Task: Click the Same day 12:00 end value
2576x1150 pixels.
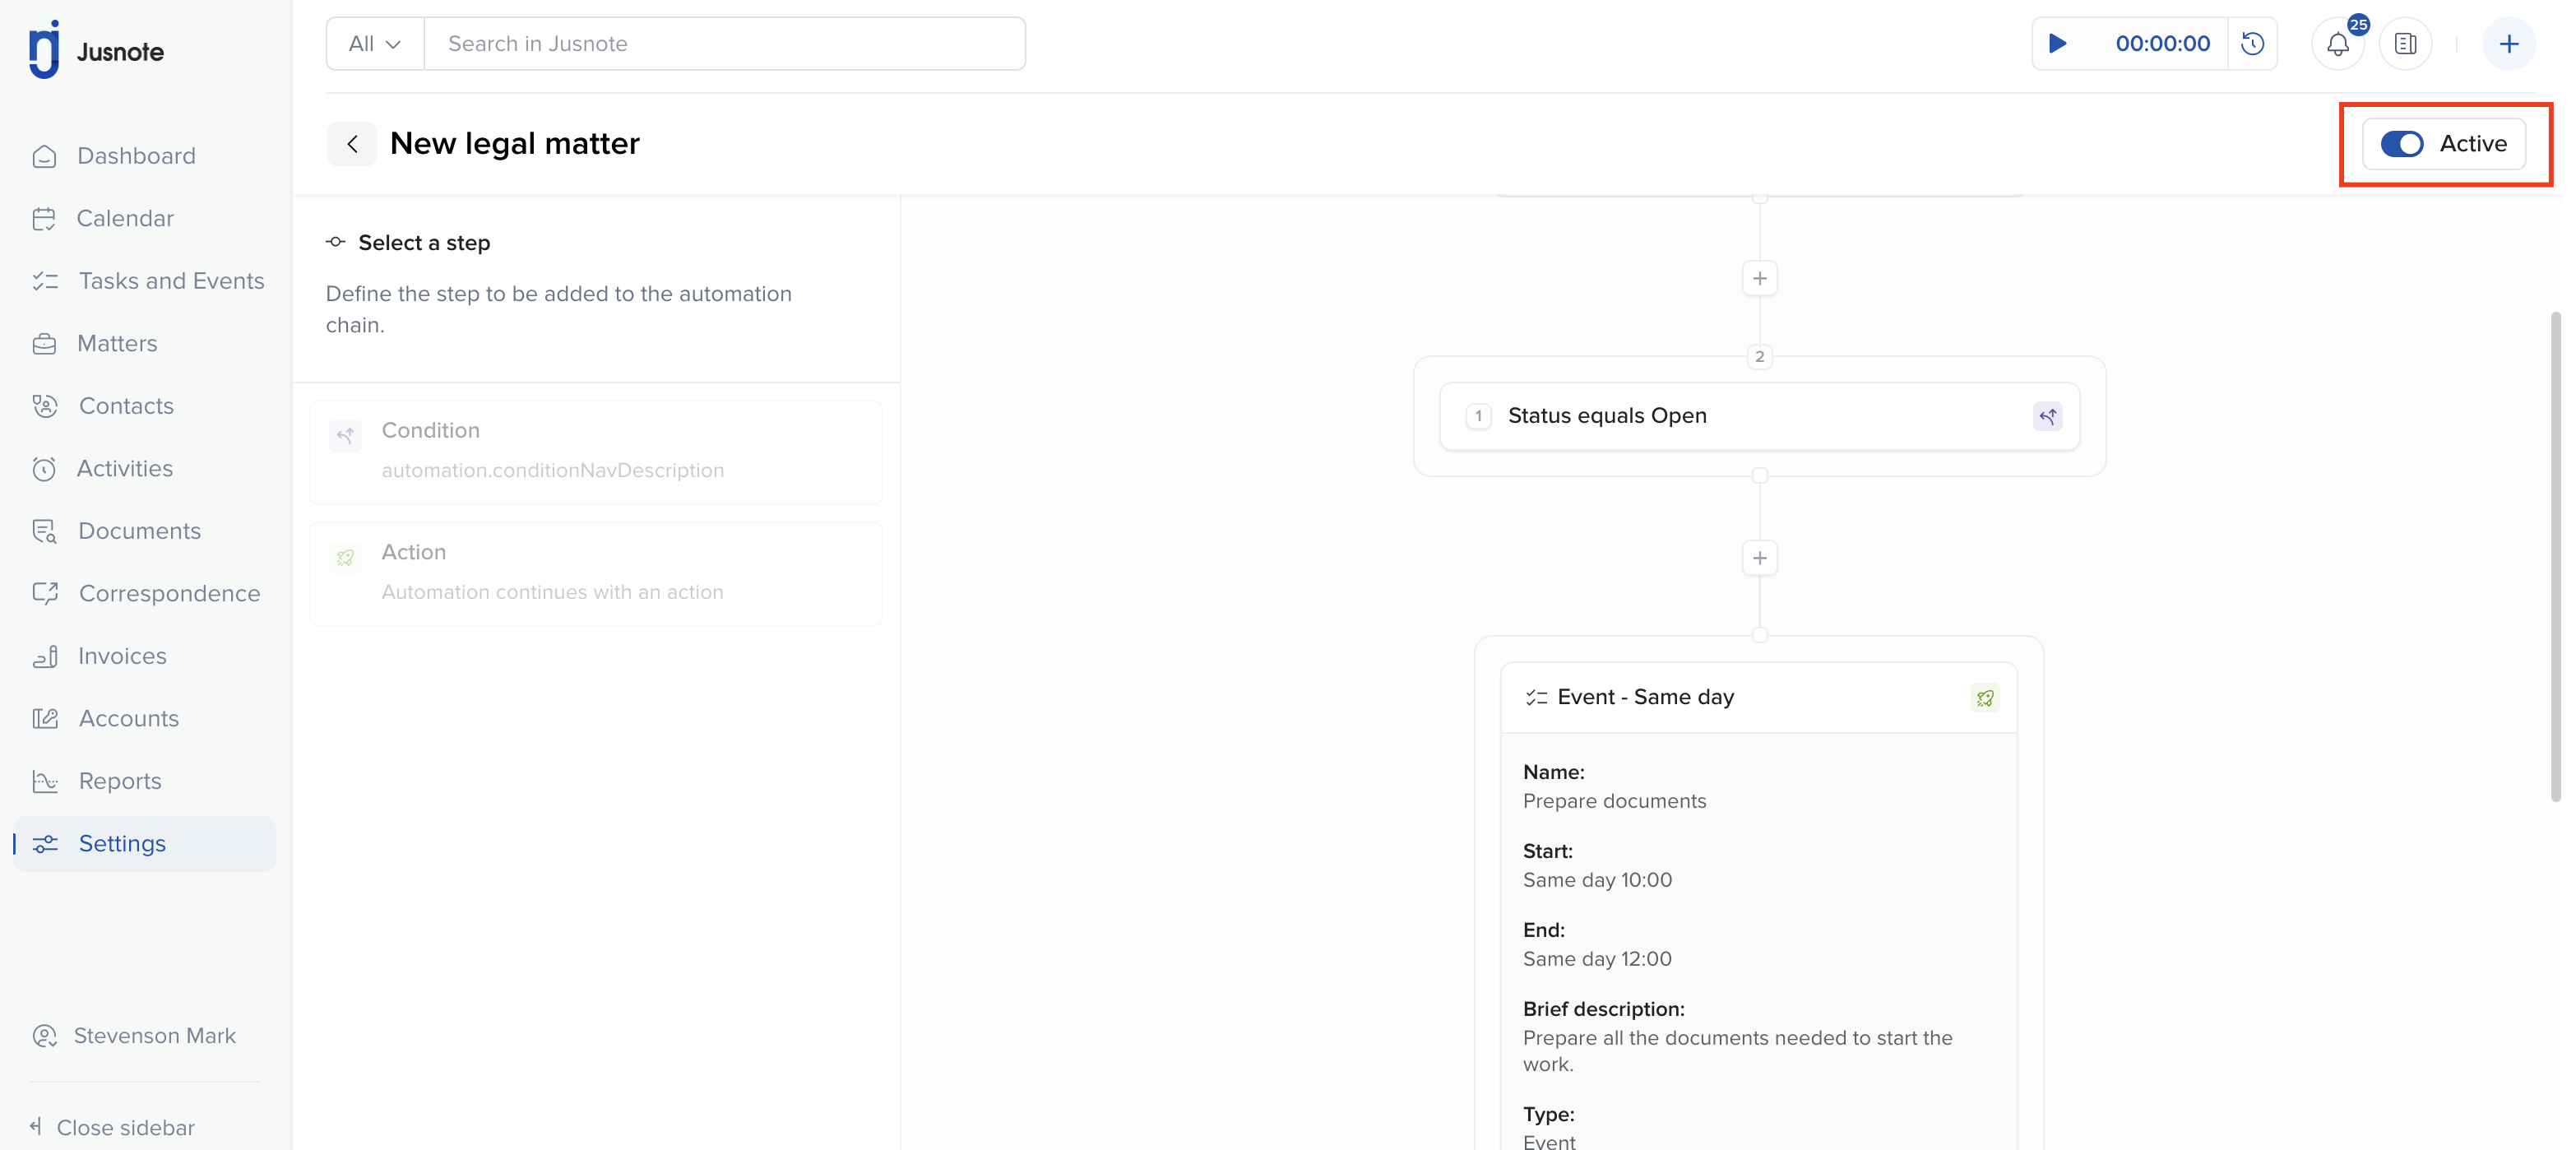Action: (1597, 959)
